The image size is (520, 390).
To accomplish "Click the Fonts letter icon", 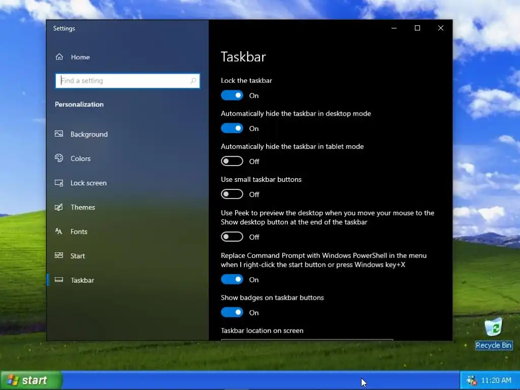I will (x=59, y=232).
